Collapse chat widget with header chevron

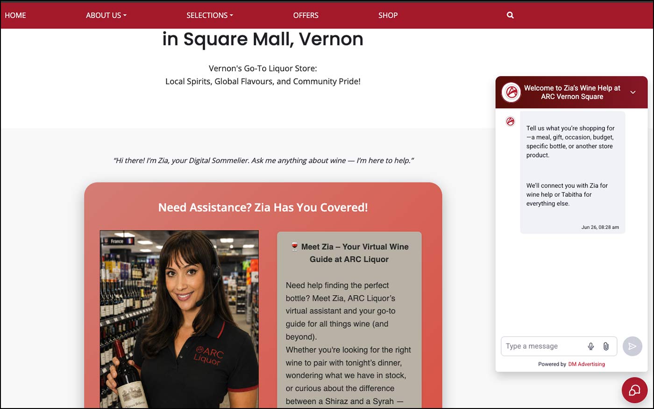point(633,92)
